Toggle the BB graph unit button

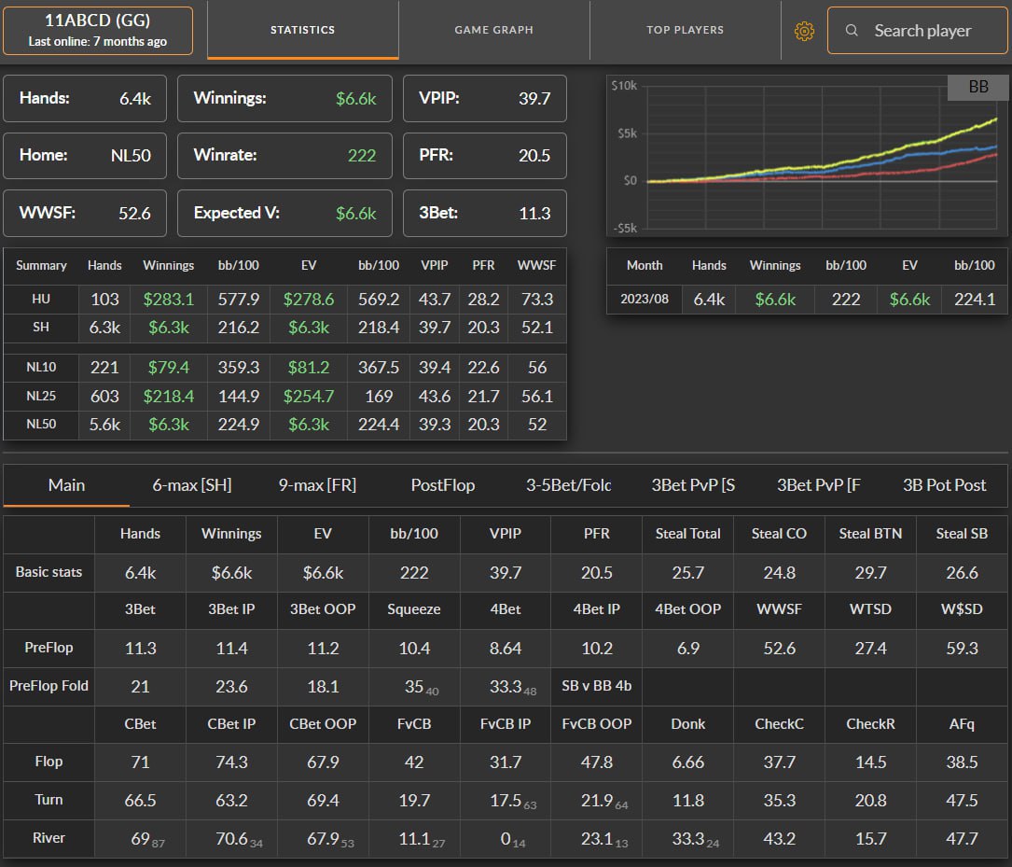tap(977, 87)
